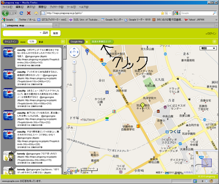
Task: Pan the map up with the arrow
Action: 74,49
